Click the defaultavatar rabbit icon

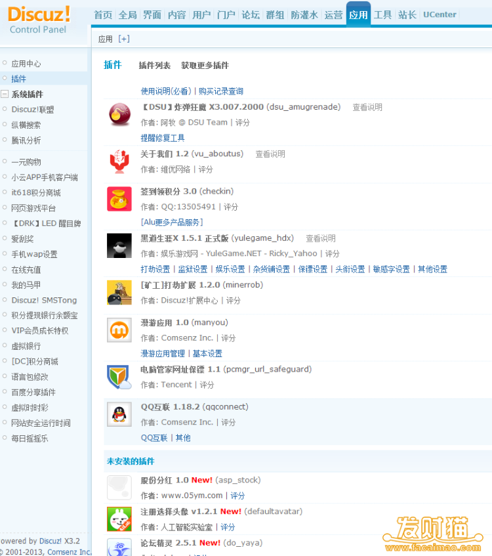[x=119, y=519]
